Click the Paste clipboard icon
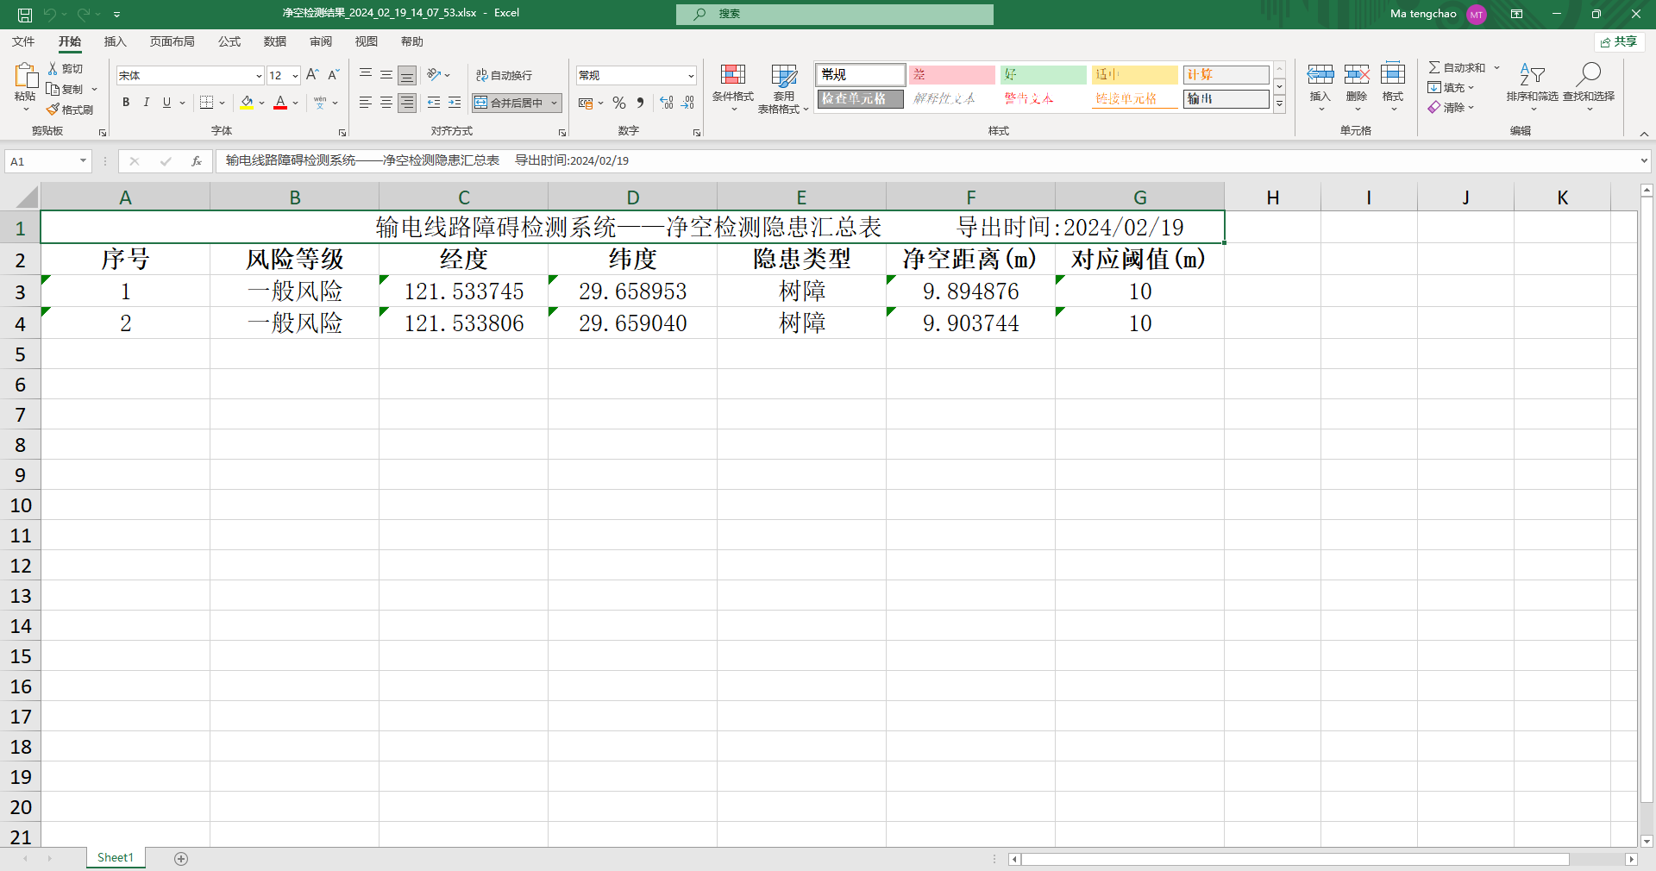1656x871 pixels. [x=25, y=75]
